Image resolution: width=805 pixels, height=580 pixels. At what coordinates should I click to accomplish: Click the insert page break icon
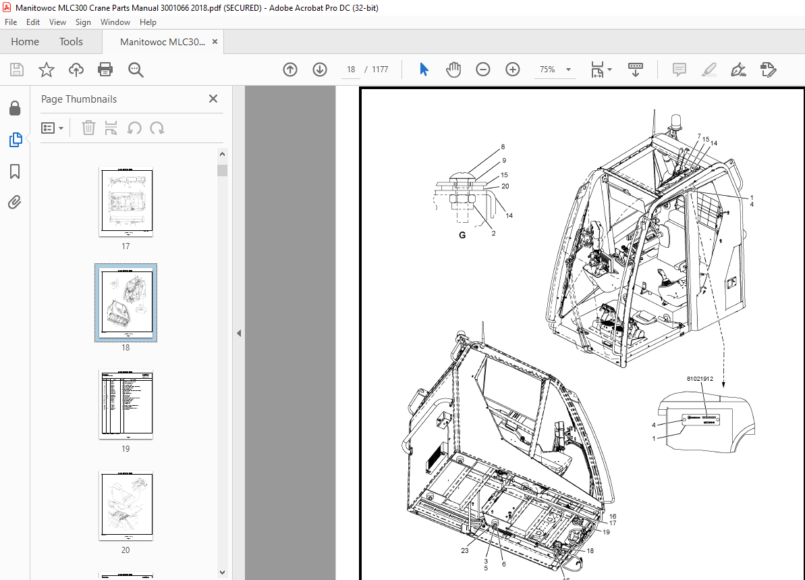click(111, 128)
